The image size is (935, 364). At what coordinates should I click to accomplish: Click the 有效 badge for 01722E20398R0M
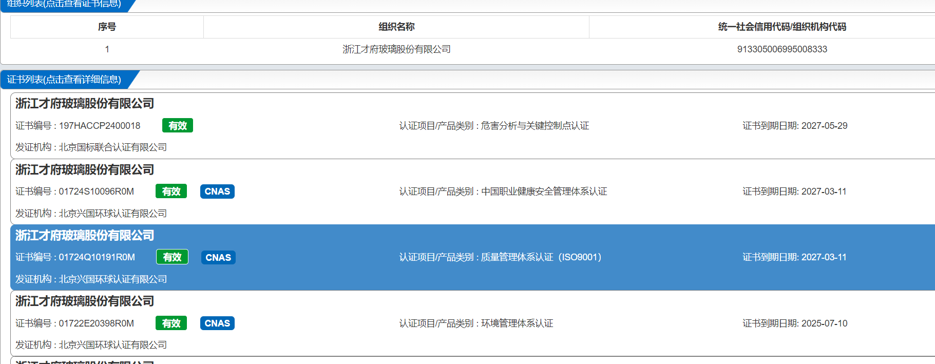coord(171,323)
